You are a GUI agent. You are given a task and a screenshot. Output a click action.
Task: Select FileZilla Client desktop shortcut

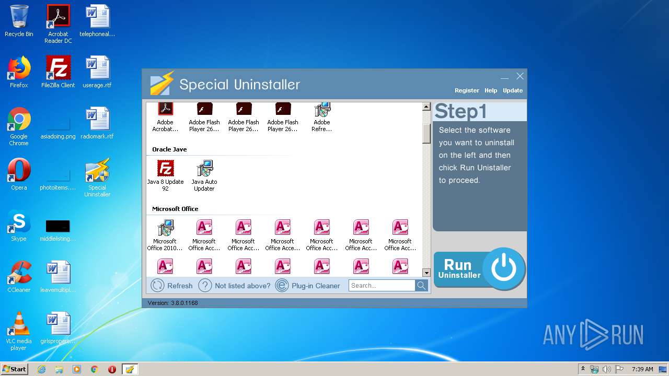point(58,72)
